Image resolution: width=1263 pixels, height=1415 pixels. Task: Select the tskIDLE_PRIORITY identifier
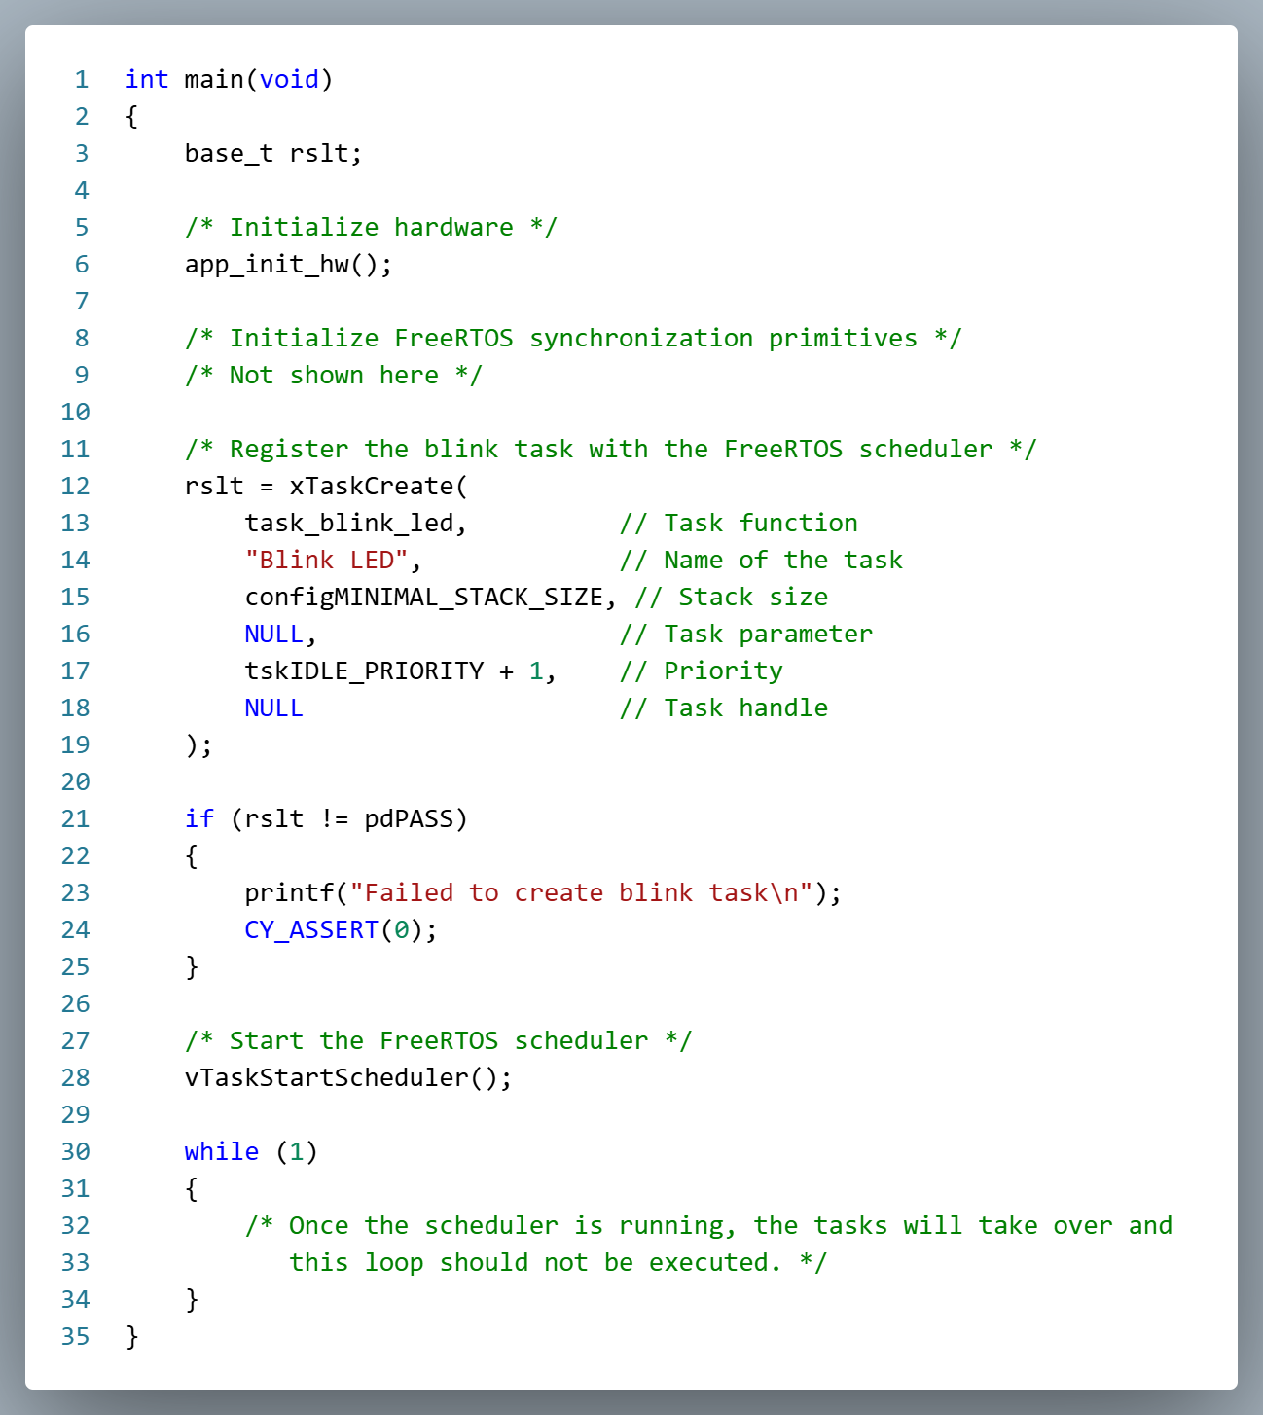[365, 671]
